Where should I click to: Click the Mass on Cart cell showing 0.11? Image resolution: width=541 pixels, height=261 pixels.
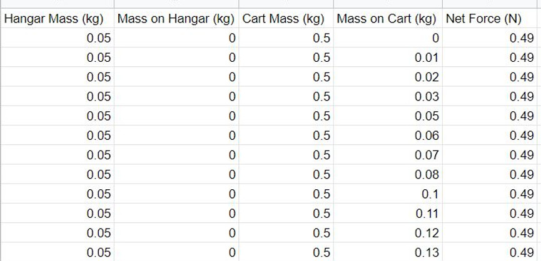click(x=388, y=213)
